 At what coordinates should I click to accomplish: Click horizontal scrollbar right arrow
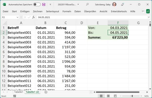(x=147, y=92)
